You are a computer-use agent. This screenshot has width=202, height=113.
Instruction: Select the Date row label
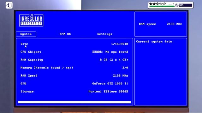24,44
